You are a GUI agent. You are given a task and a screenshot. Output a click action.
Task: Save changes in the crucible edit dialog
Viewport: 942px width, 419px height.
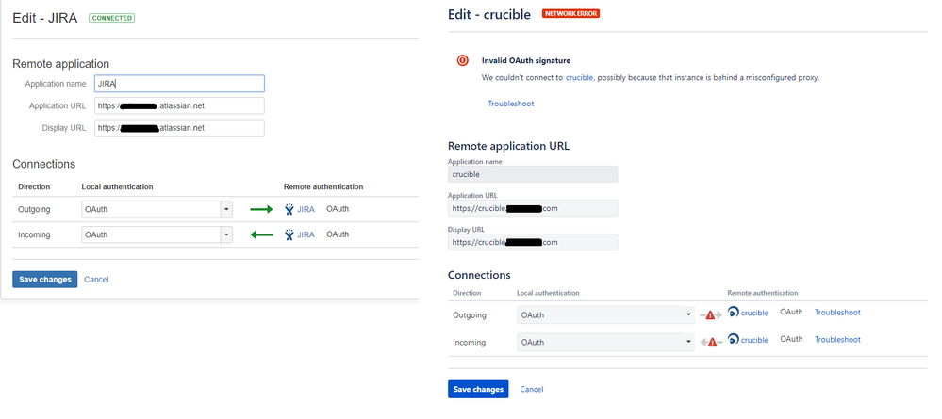click(x=478, y=389)
